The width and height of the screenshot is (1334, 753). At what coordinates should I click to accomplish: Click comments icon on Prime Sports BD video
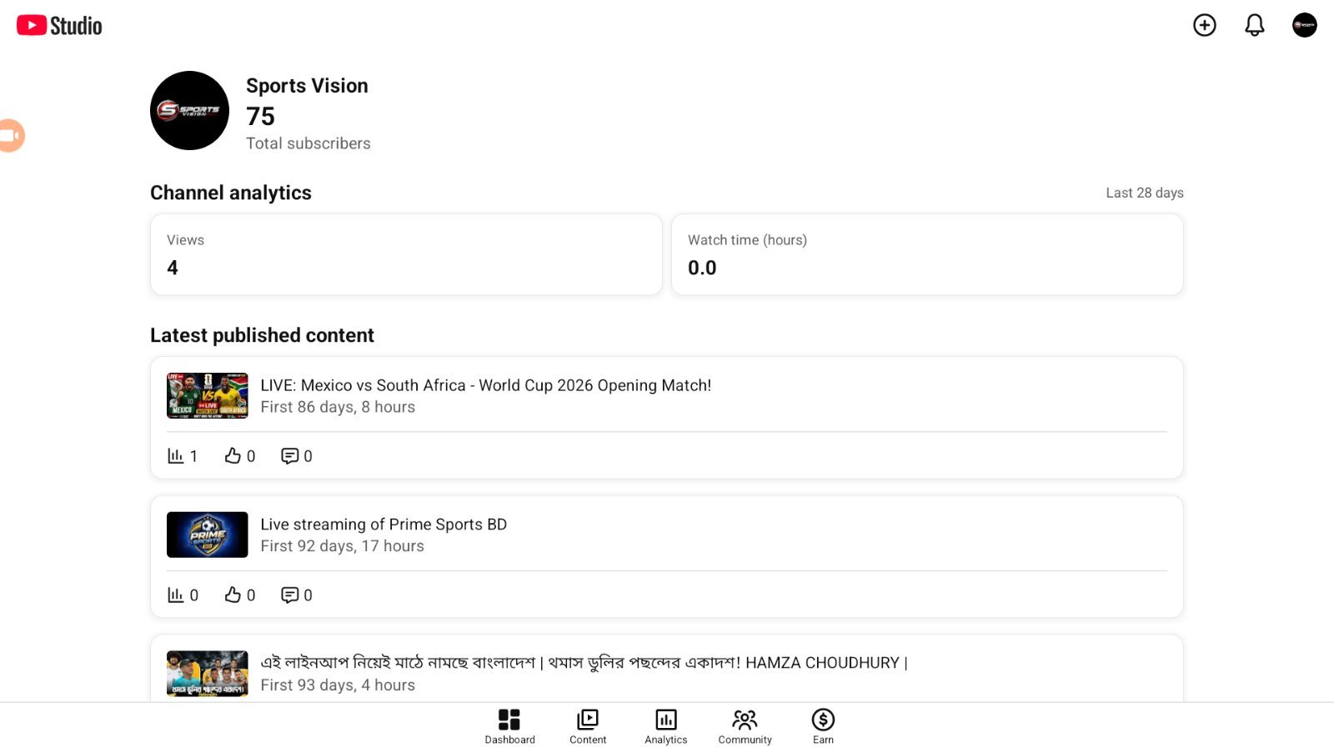coord(289,595)
